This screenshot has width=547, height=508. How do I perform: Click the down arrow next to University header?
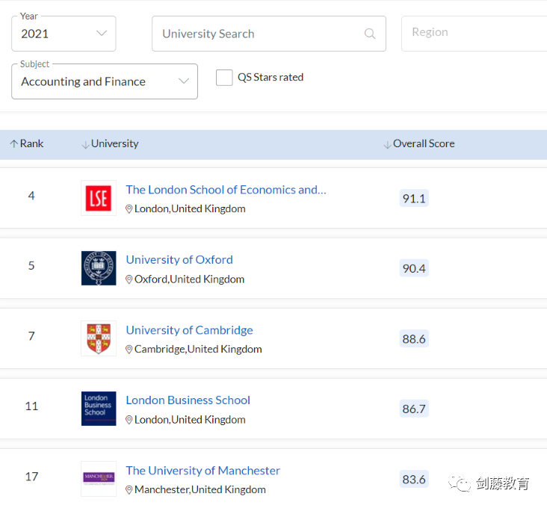coord(84,145)
